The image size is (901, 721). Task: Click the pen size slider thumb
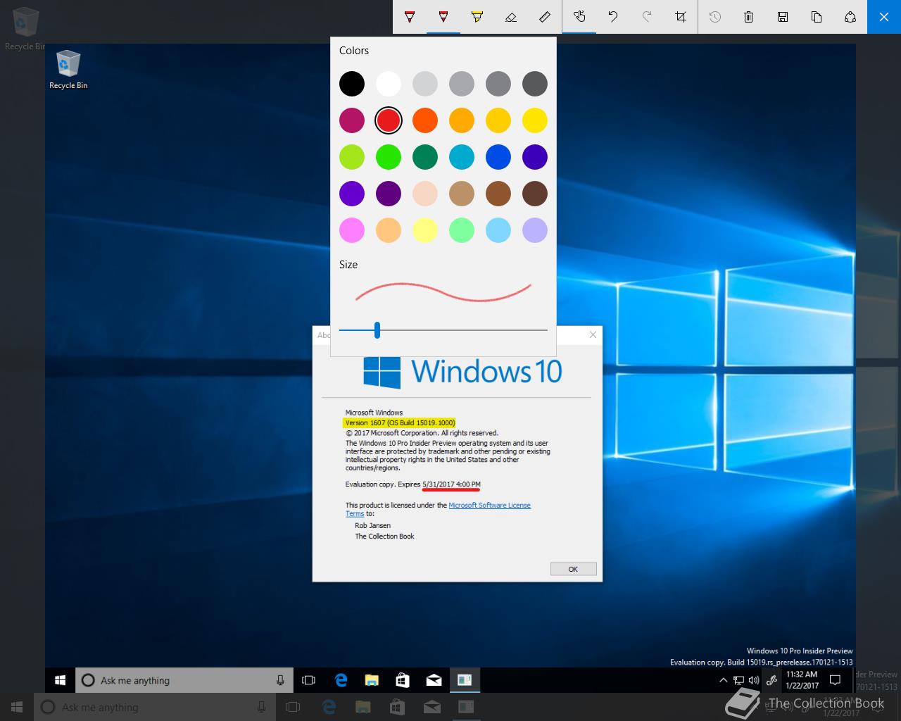pos(377,330)
